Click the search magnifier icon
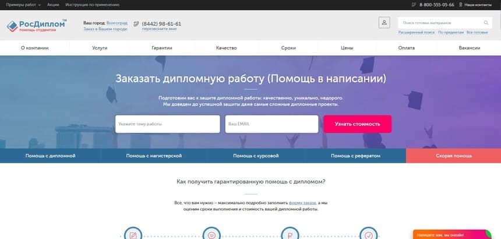Viewport: 501px width, 239px height. click(x=486, y=23)
